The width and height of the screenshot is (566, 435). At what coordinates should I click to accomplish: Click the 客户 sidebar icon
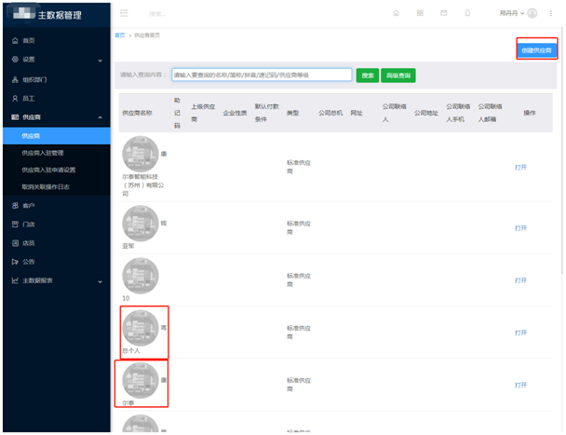(x=15, y=206)
